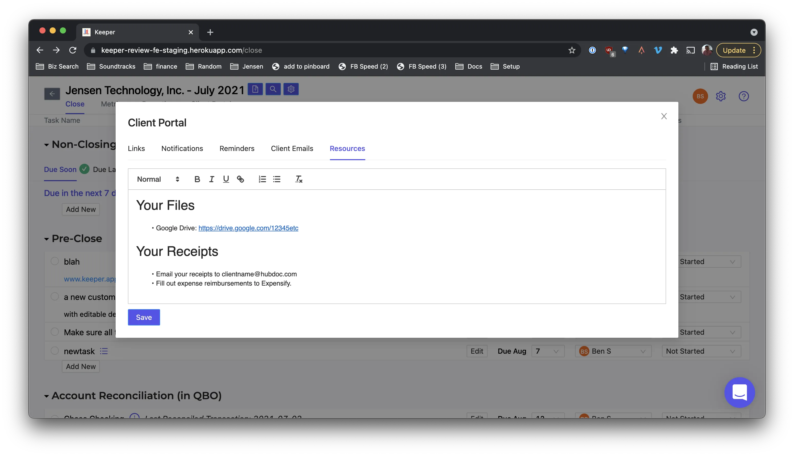The image size is (794, 456).
Task: Go back with the gray arrow button
Action: point(52,94)
